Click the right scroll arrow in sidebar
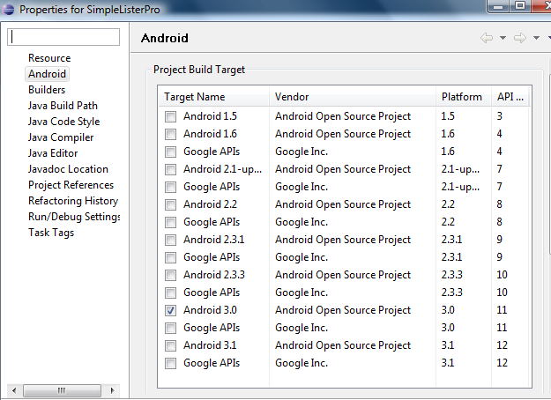This screenshot has height=400, width=551. (x=113, y=390)
